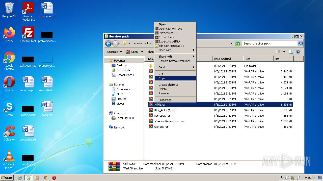The width and height of the screenshot is (323, 181).
Task: Click the Start button
Action: point(7,178)
